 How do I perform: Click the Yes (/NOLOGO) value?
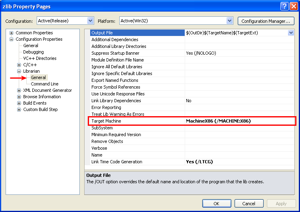coord(201,53)
